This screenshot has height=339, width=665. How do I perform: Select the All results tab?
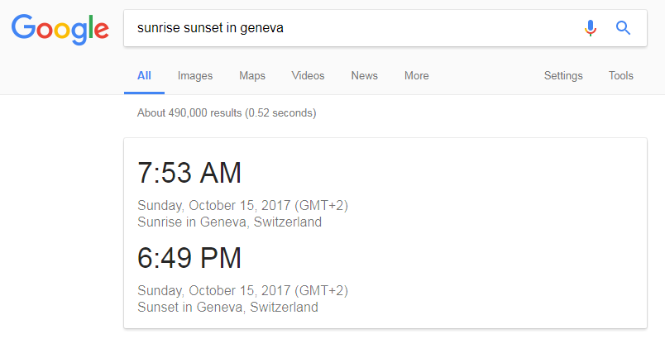tap(144, 76)
